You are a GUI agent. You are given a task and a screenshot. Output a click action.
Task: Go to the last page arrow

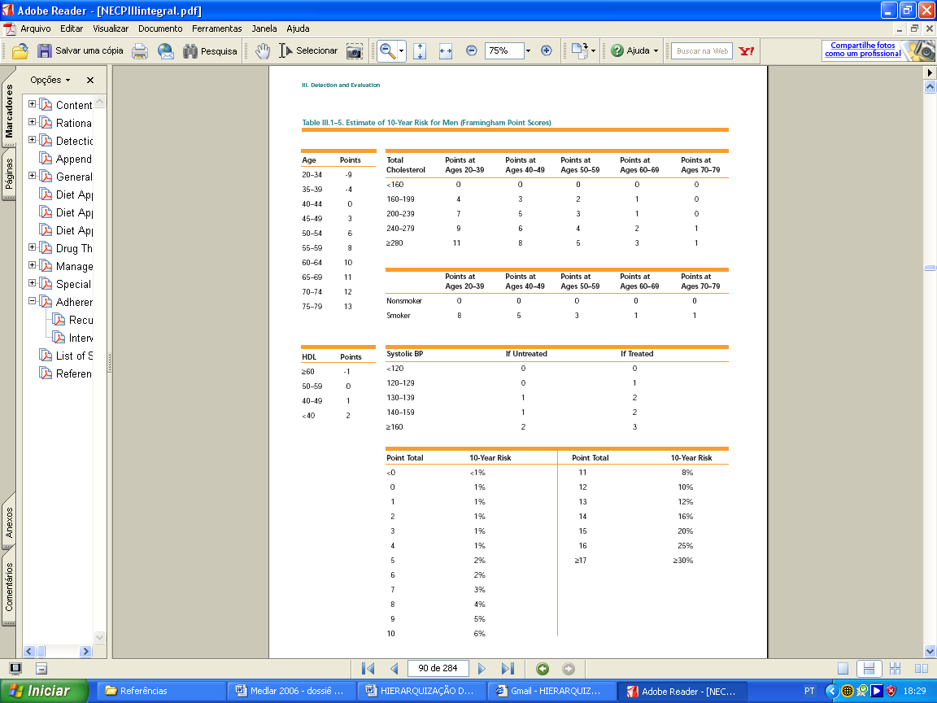pyautogui.click(x=508, y=669)
